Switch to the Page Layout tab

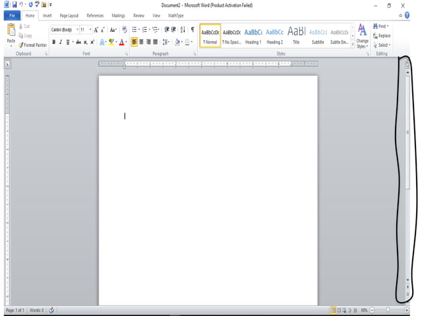[68, 15]
